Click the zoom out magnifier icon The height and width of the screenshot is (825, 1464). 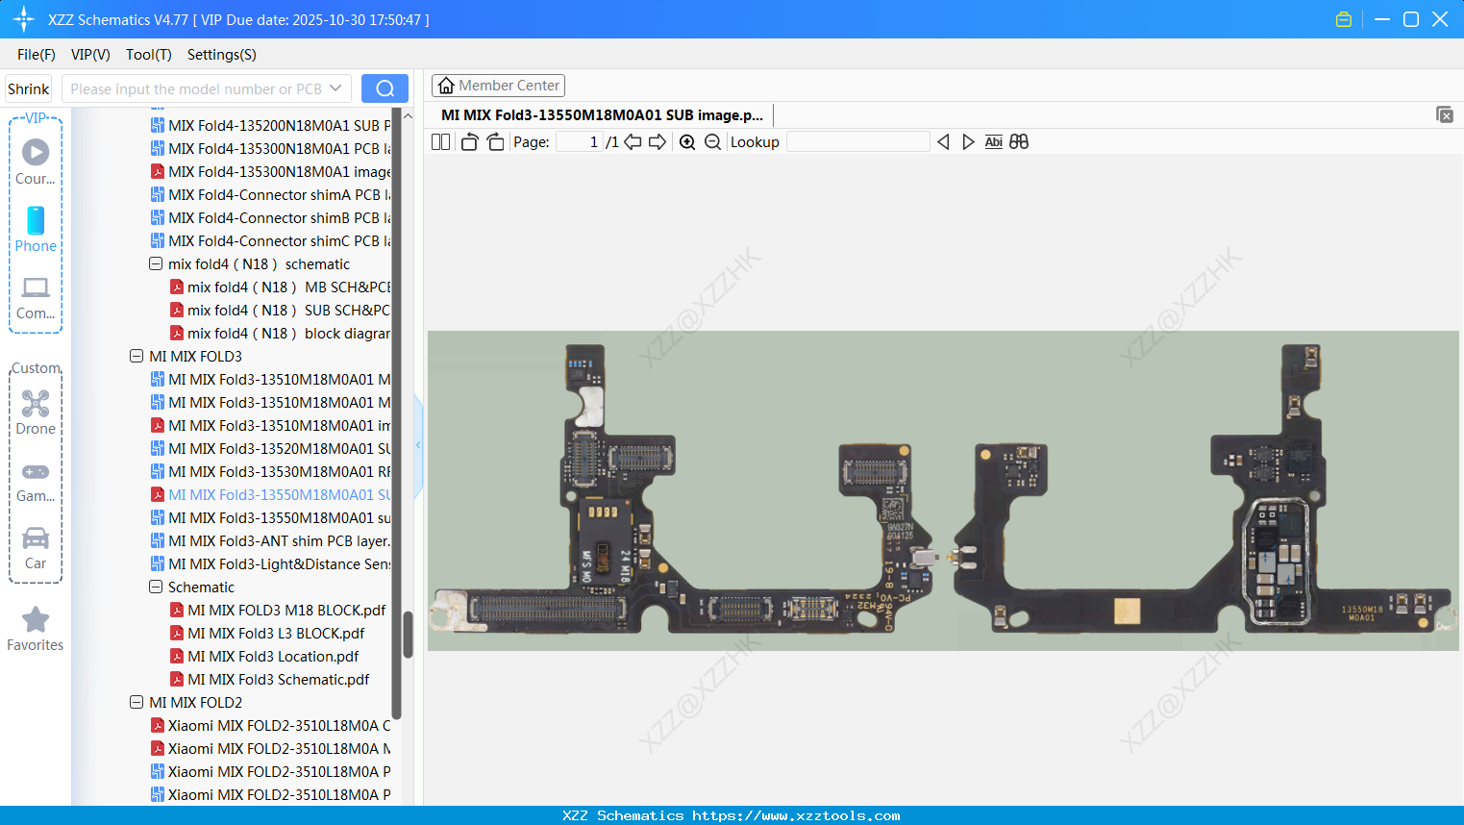712,142
